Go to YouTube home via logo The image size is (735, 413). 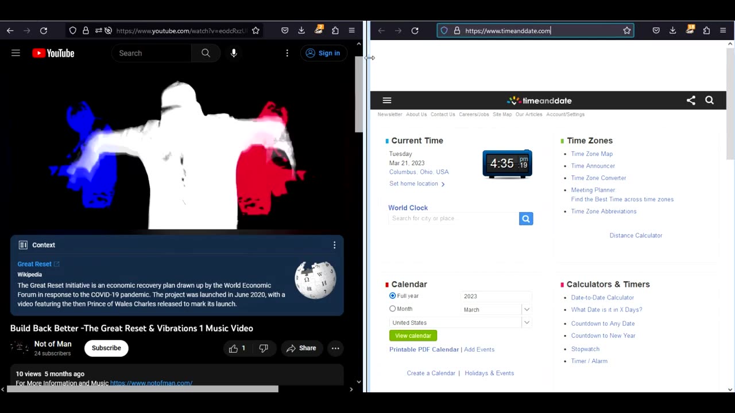(53, 53)
